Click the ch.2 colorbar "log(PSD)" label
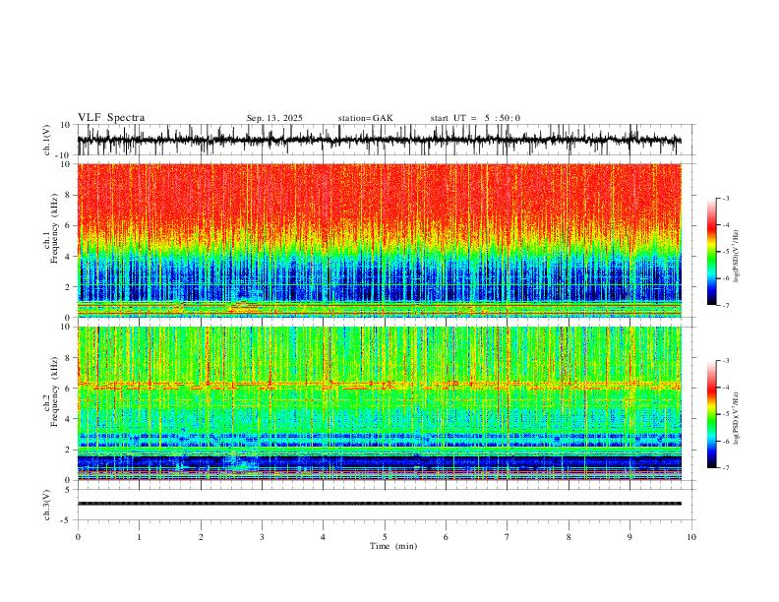 [736, 418]
